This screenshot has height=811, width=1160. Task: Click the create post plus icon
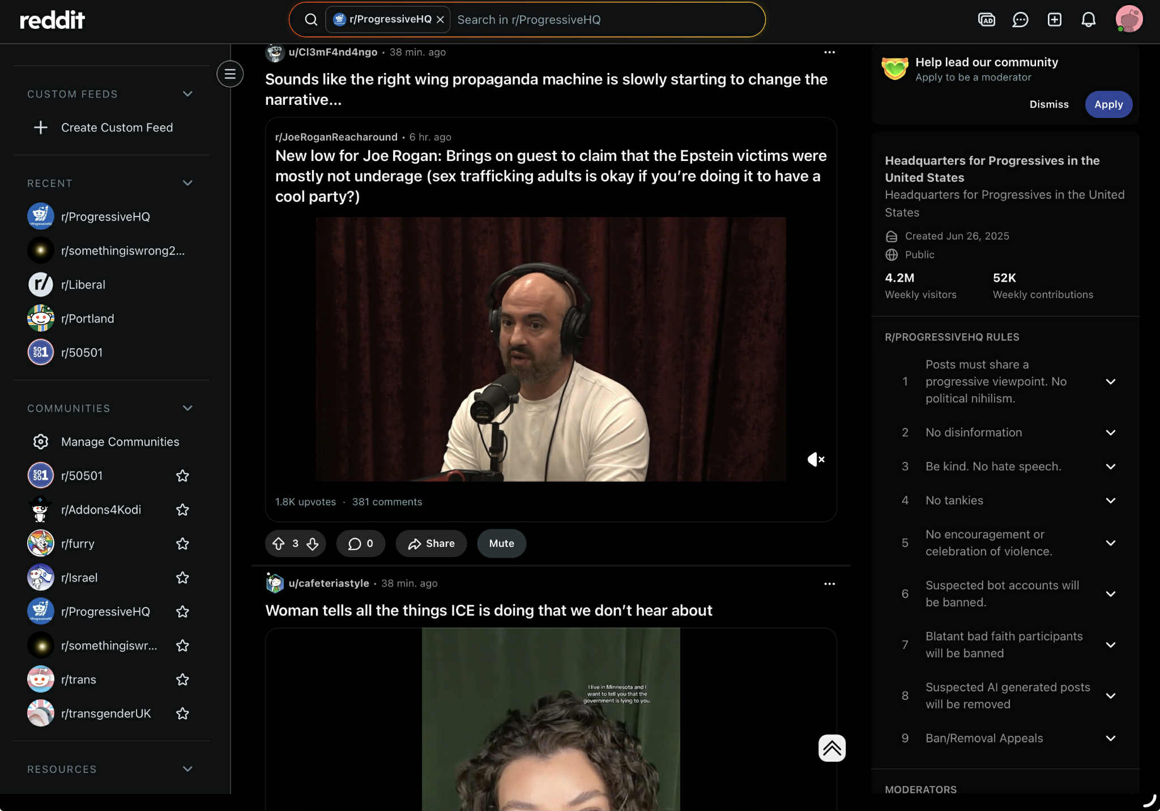pos(1054,20)
